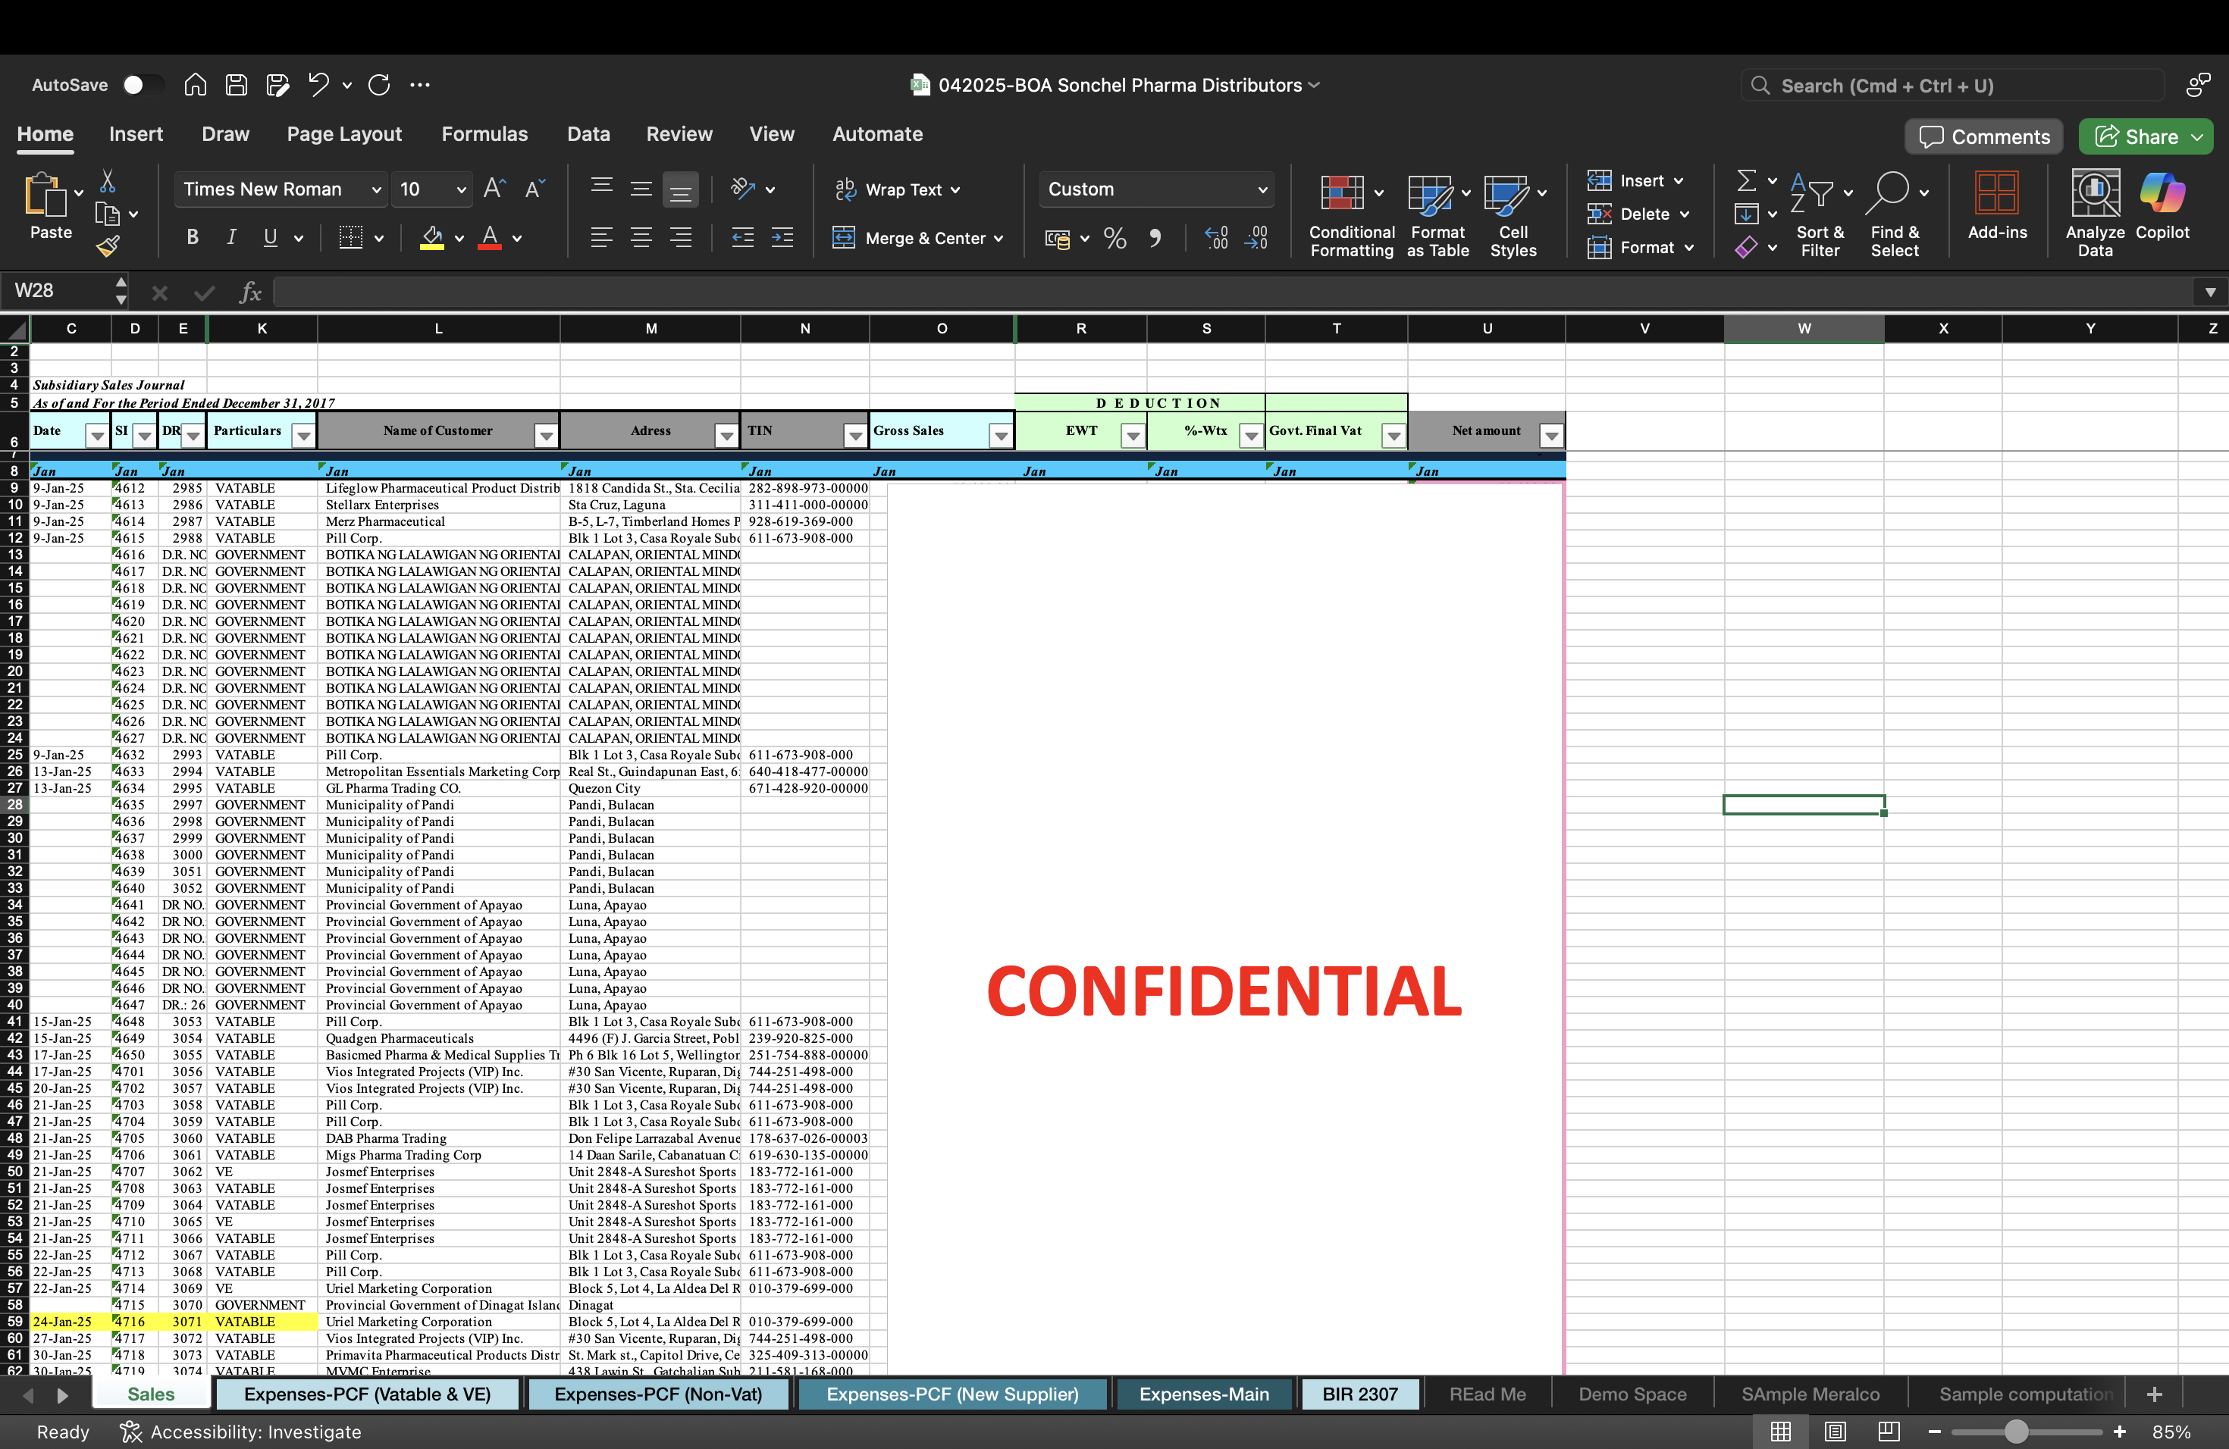Switch to Normal view in status bar
Screen dimensions: 2229x1449
(x=1780, y=1432)
